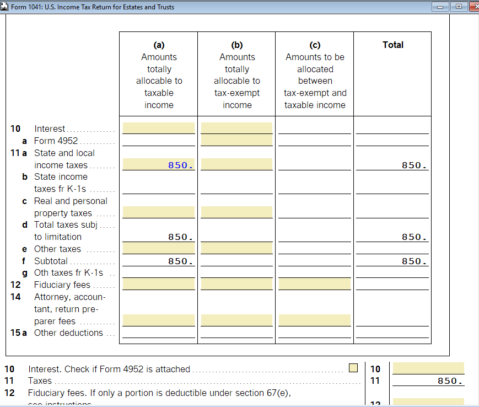The image size is (479, 407).
Task: Click the Other deductions line 15a column field
Action: pyautogui.click(x=159, y=333)
